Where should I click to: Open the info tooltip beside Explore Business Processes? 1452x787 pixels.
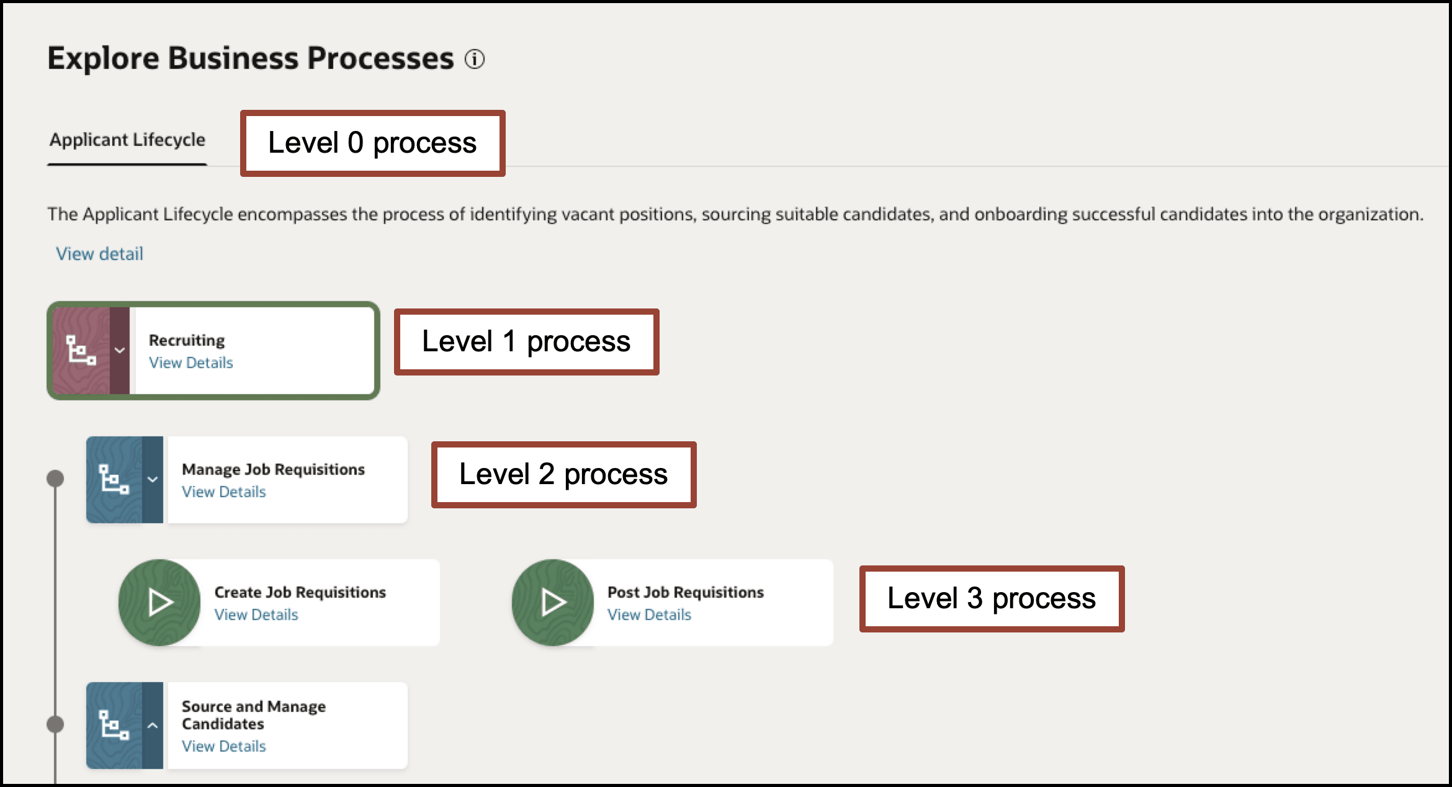coord(474,60)
